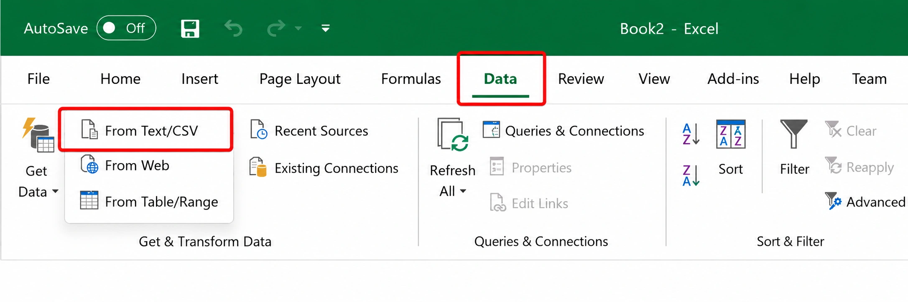The width and height of the screenshot is (908, 302).
Task: Select the Team tab
Action: click(x=870, y=79)
